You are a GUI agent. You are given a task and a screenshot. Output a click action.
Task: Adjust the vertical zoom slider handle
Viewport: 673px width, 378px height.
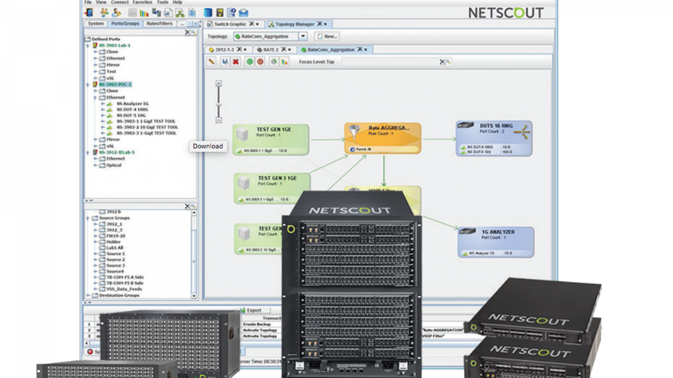[x=219, y=106]
